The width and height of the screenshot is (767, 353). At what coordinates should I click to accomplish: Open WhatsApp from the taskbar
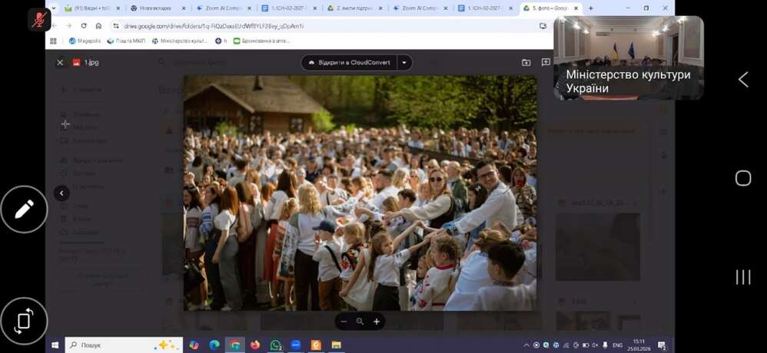coord(275,345)
